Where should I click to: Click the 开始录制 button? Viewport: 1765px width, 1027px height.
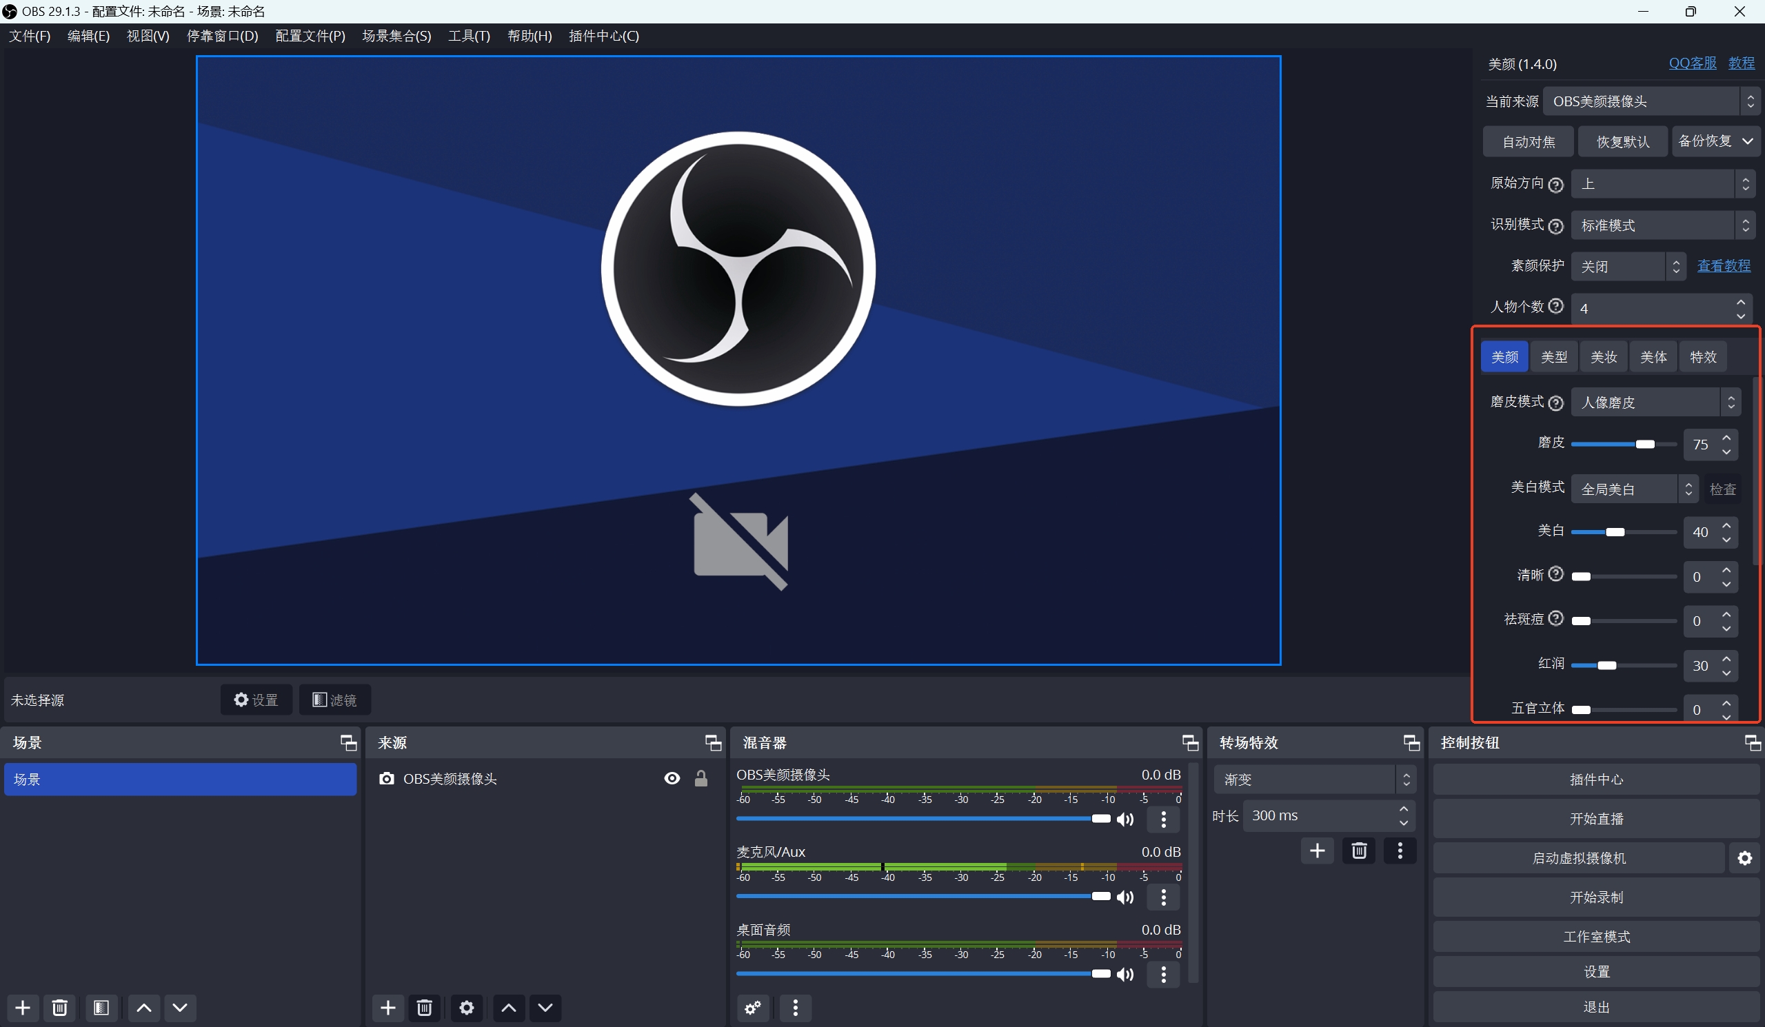tap(1595, 897)
